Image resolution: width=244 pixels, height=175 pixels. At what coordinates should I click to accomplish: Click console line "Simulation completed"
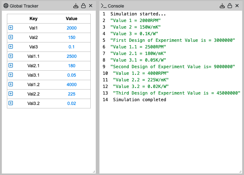point(139,100)
